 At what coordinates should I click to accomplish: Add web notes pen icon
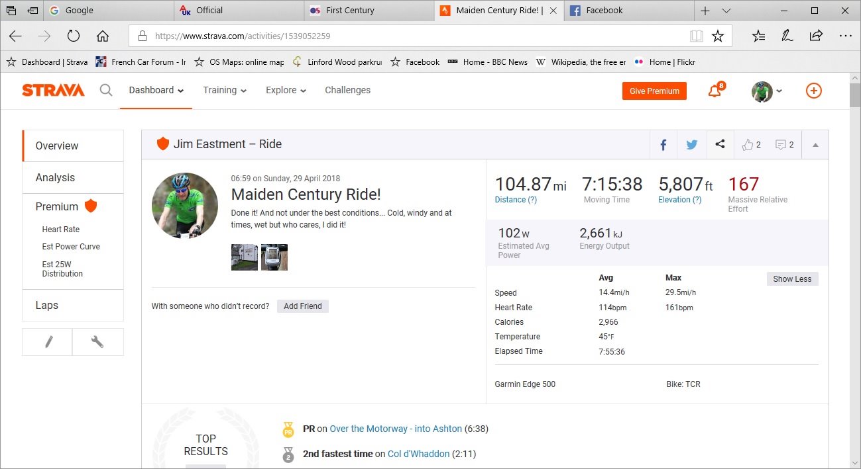pos(787,36)
